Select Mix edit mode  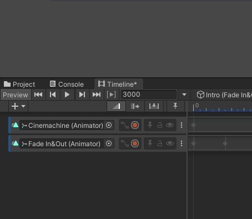pyautogui.click(x=117, y=106)
